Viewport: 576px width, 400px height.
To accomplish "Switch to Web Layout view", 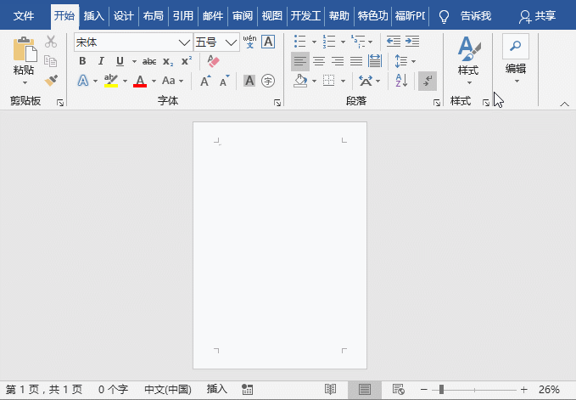I will coord(398,389).
